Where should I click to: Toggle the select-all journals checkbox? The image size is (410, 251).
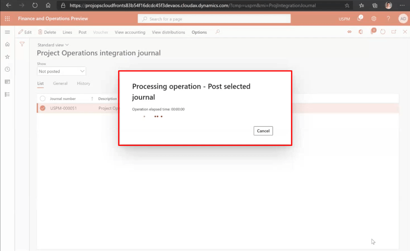click(43, 99)
